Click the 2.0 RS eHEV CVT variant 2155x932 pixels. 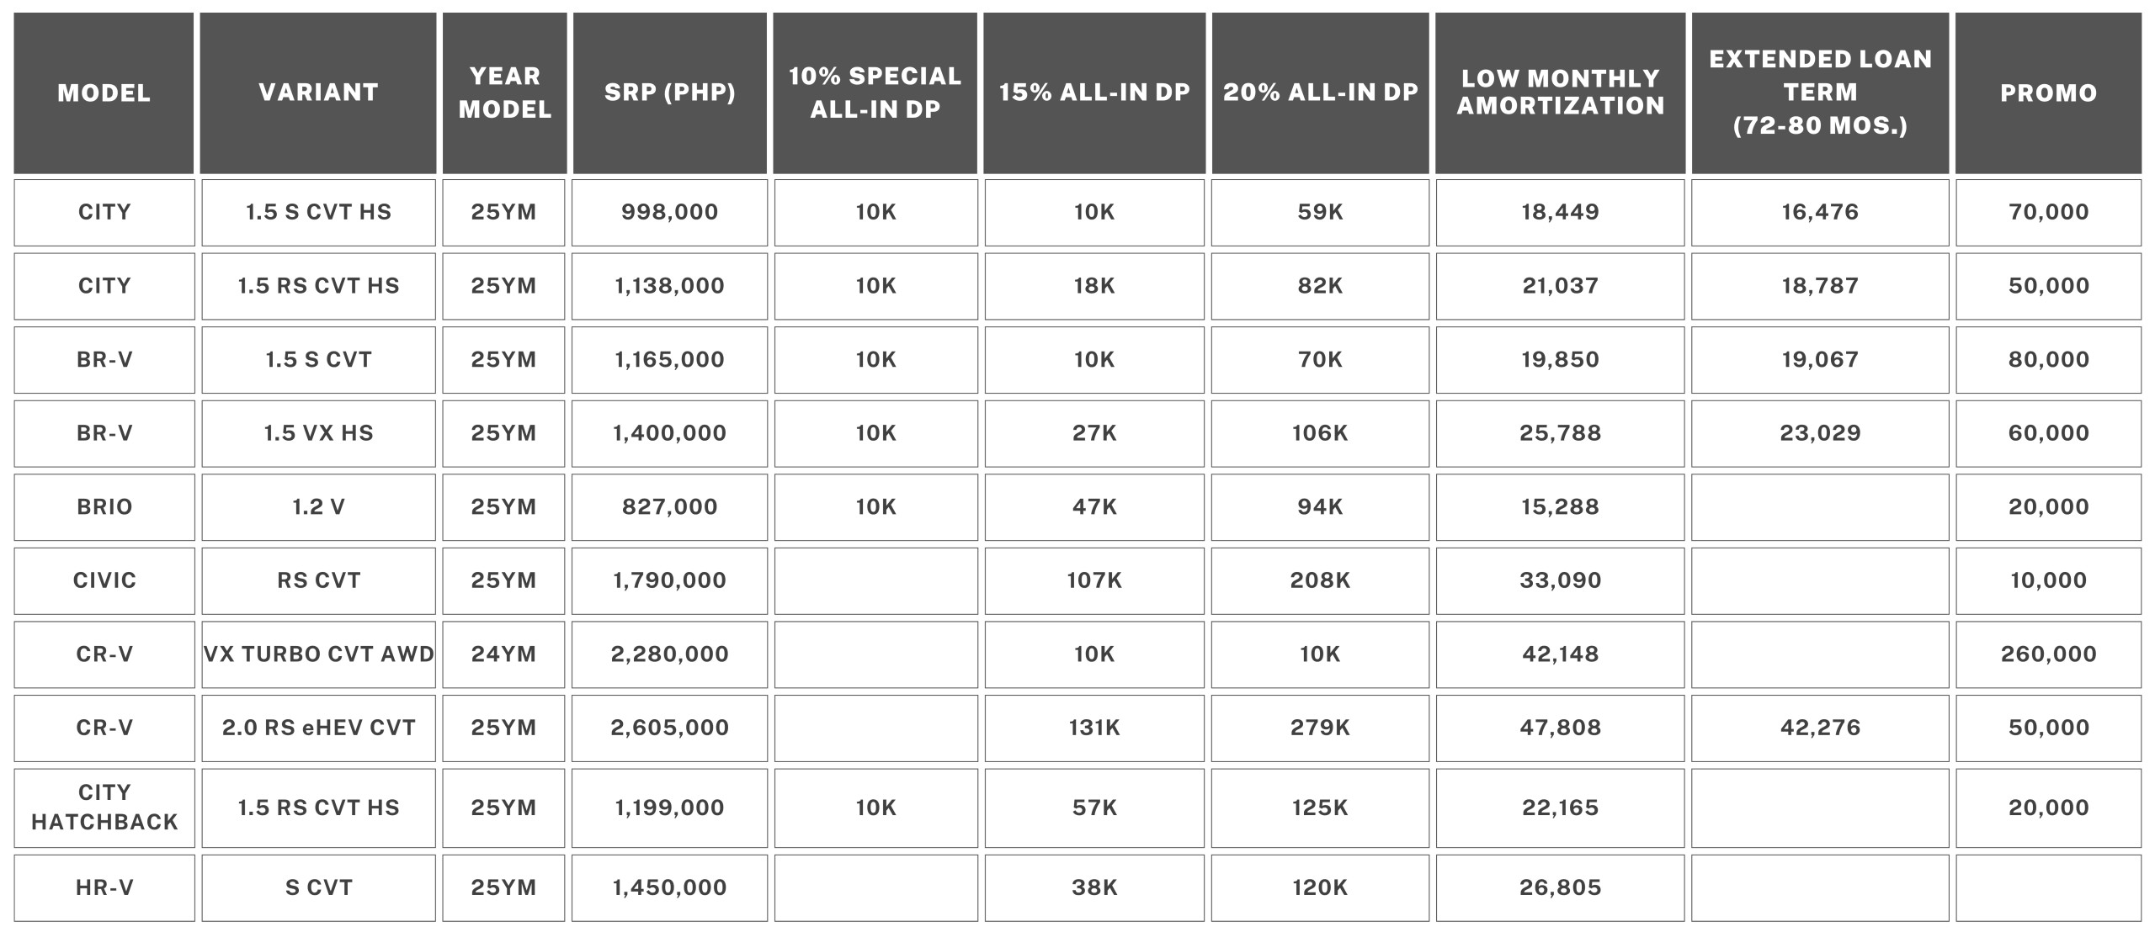(x=318, y=728)
